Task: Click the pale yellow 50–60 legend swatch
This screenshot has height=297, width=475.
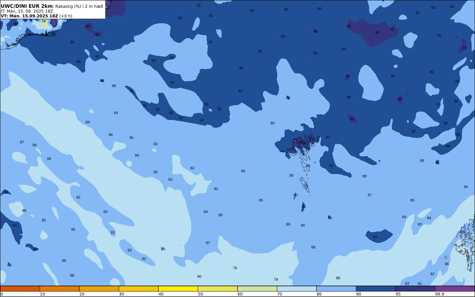Action: point(217,288)
